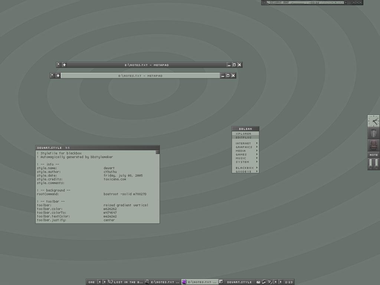The height and width of the screenshot is (285, 380).
Task: Select EditPlus in the bbLean menu
Action: coord(245,137)
